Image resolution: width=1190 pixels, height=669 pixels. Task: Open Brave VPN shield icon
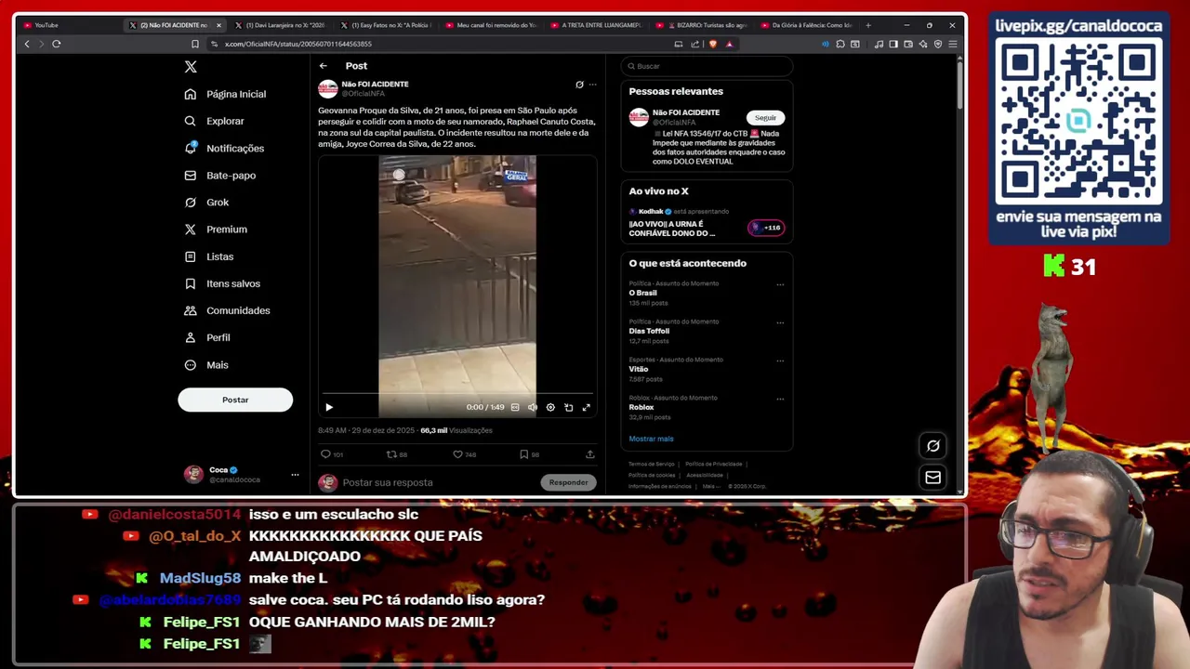pyautogui.click(x=938, y=44)
